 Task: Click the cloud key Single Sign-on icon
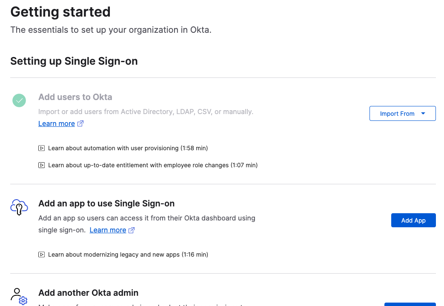click(19, 207)
